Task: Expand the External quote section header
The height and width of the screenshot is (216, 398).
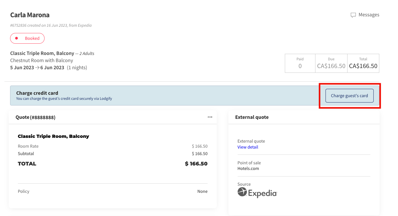Action: coord(252,117)
